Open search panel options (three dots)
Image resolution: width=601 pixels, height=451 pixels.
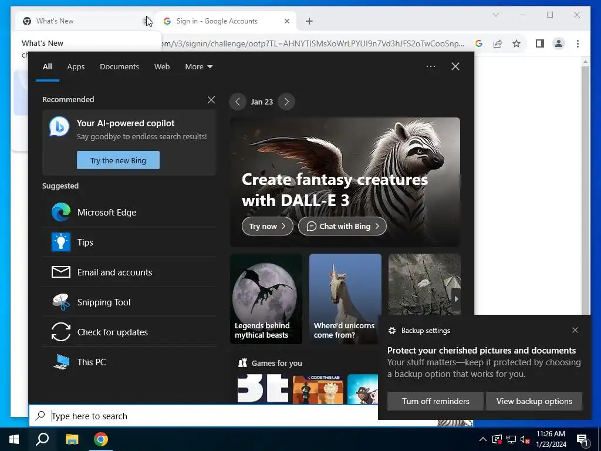(x=431, y=66)
